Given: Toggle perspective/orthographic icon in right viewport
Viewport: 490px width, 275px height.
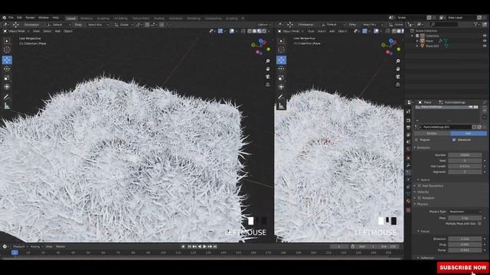Looking at the screenshot, I should [x=398, y=85].
